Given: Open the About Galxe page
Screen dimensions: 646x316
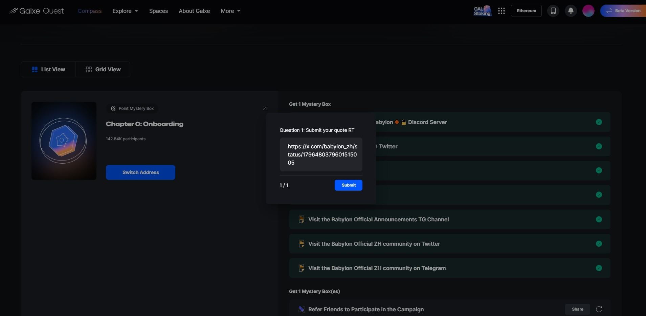Looking at the screenshot, I should [194, 11].
